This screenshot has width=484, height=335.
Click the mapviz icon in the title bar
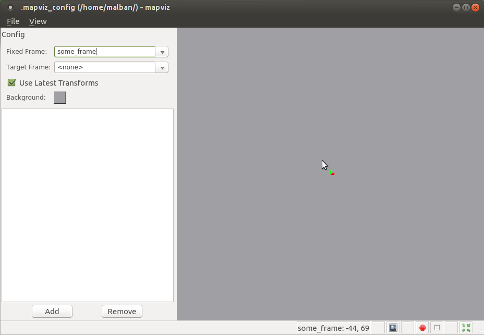coord(11,7)
